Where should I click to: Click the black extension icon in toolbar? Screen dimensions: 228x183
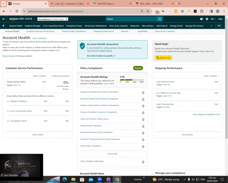click(x=195, y=11)
